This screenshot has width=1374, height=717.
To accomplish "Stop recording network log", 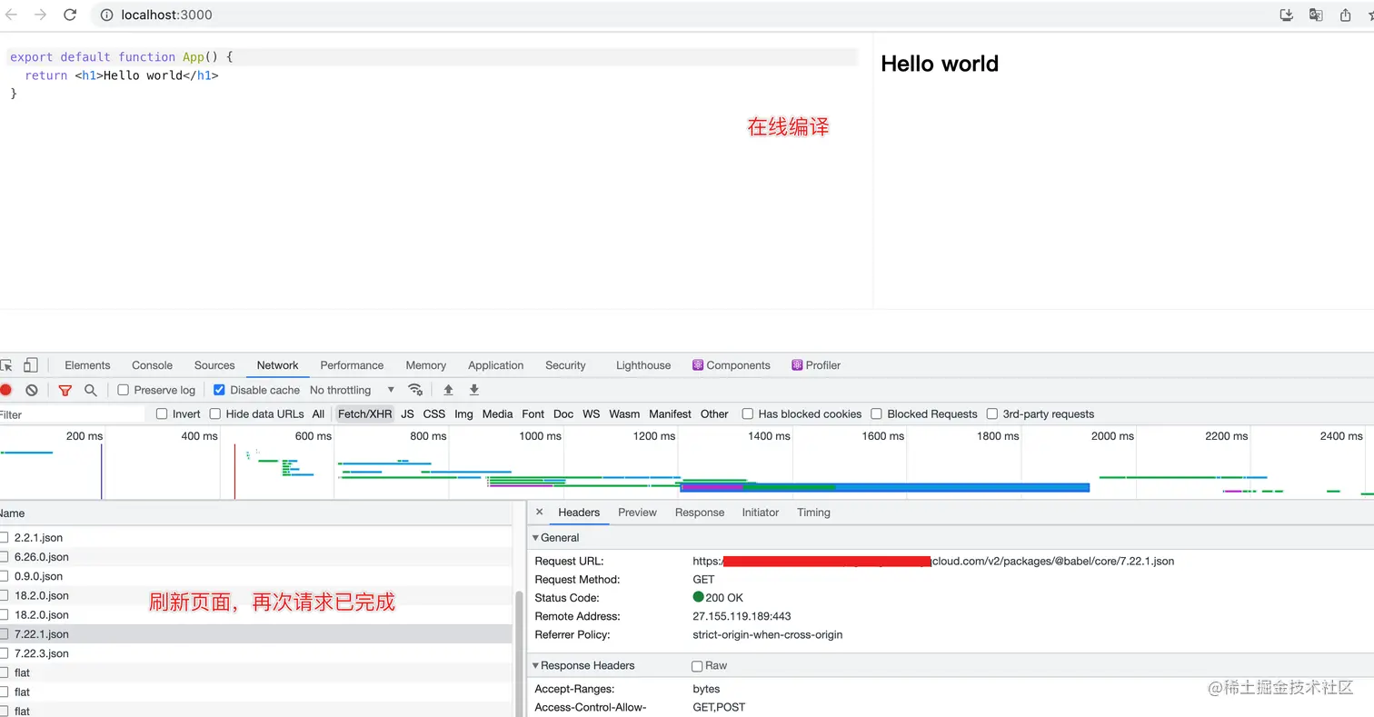I will pyautogui.click(x=6, y=389).
